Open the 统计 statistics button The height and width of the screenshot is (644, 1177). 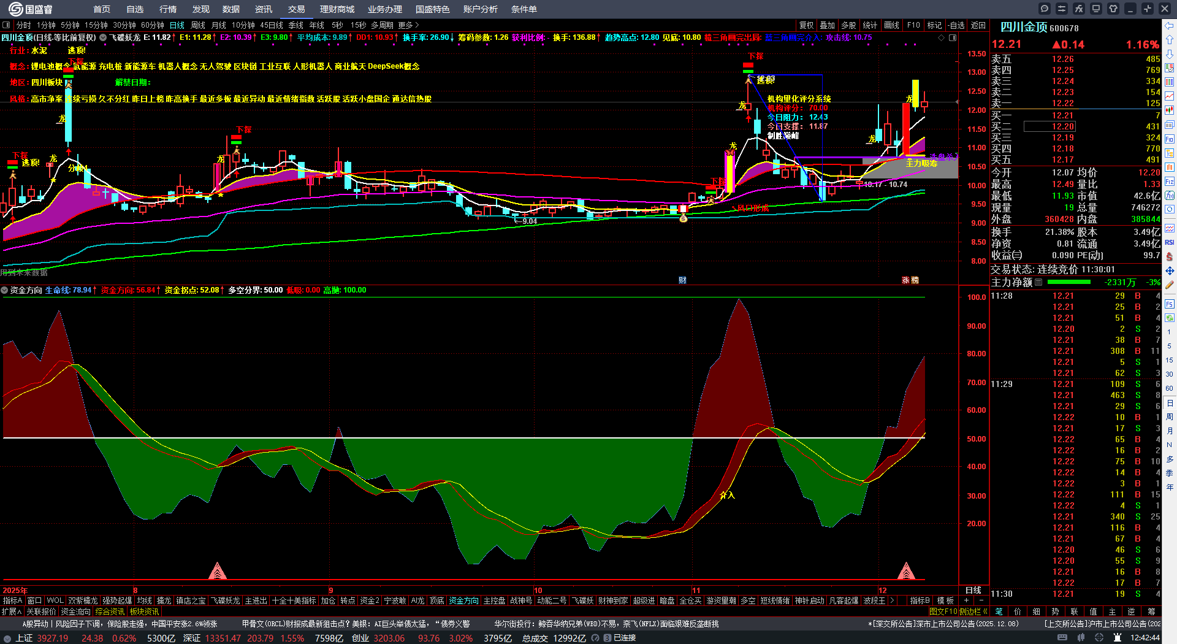(x=870, y=25)
